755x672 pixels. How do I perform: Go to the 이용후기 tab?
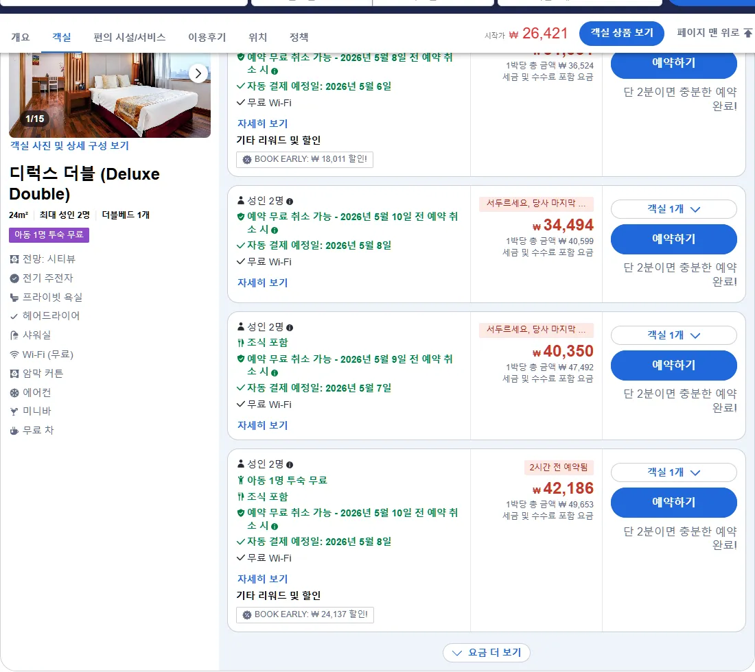pos(207,37)
